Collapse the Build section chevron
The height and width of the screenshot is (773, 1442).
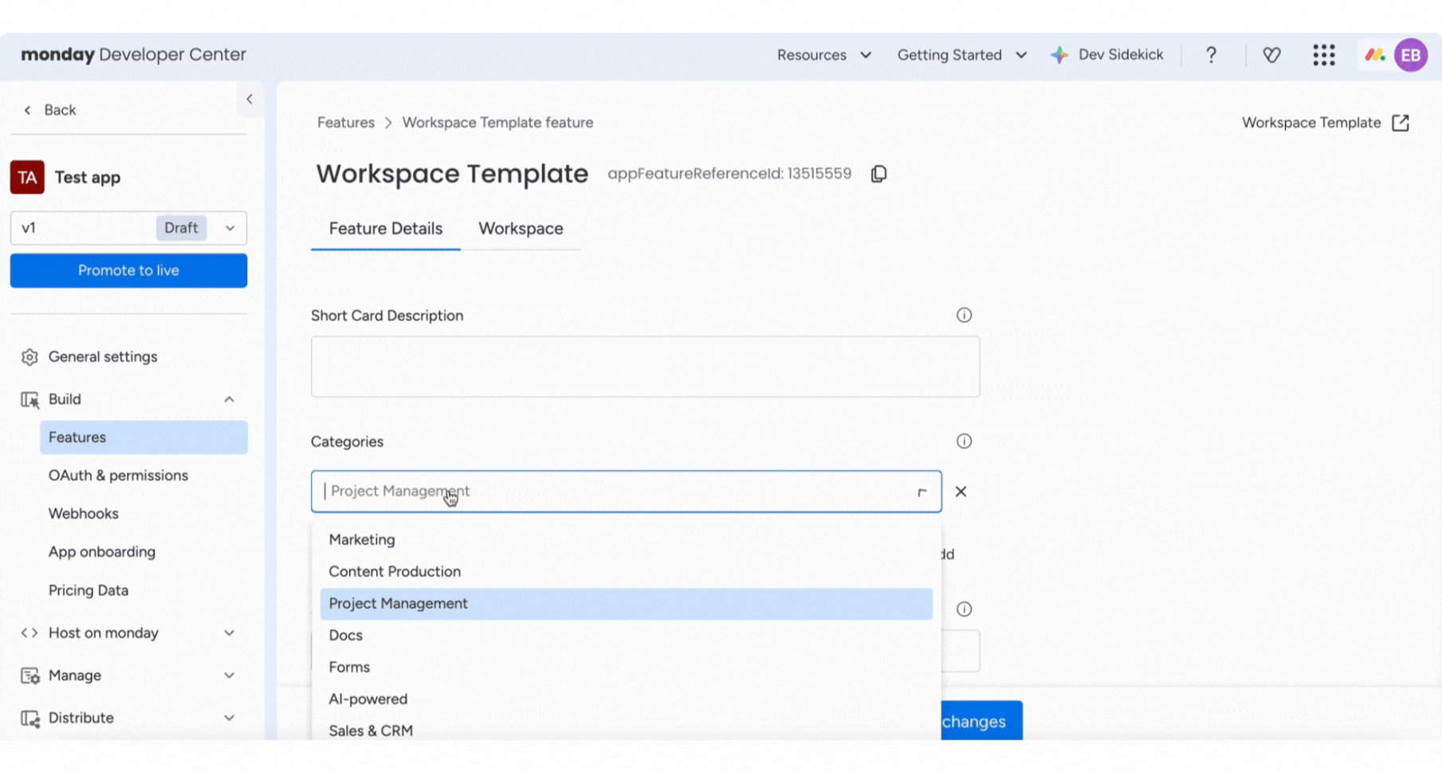point(230,399)
